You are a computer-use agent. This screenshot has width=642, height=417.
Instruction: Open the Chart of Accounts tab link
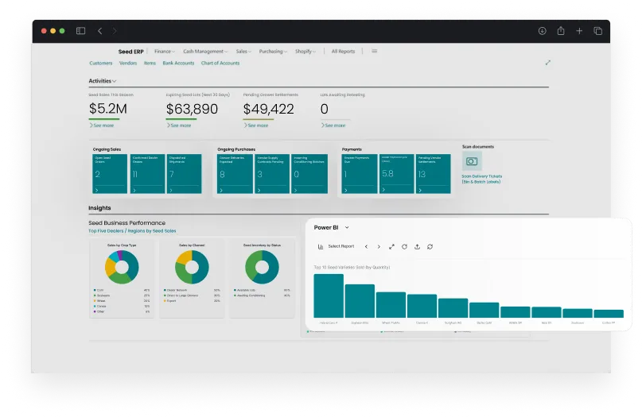point(220,63)
